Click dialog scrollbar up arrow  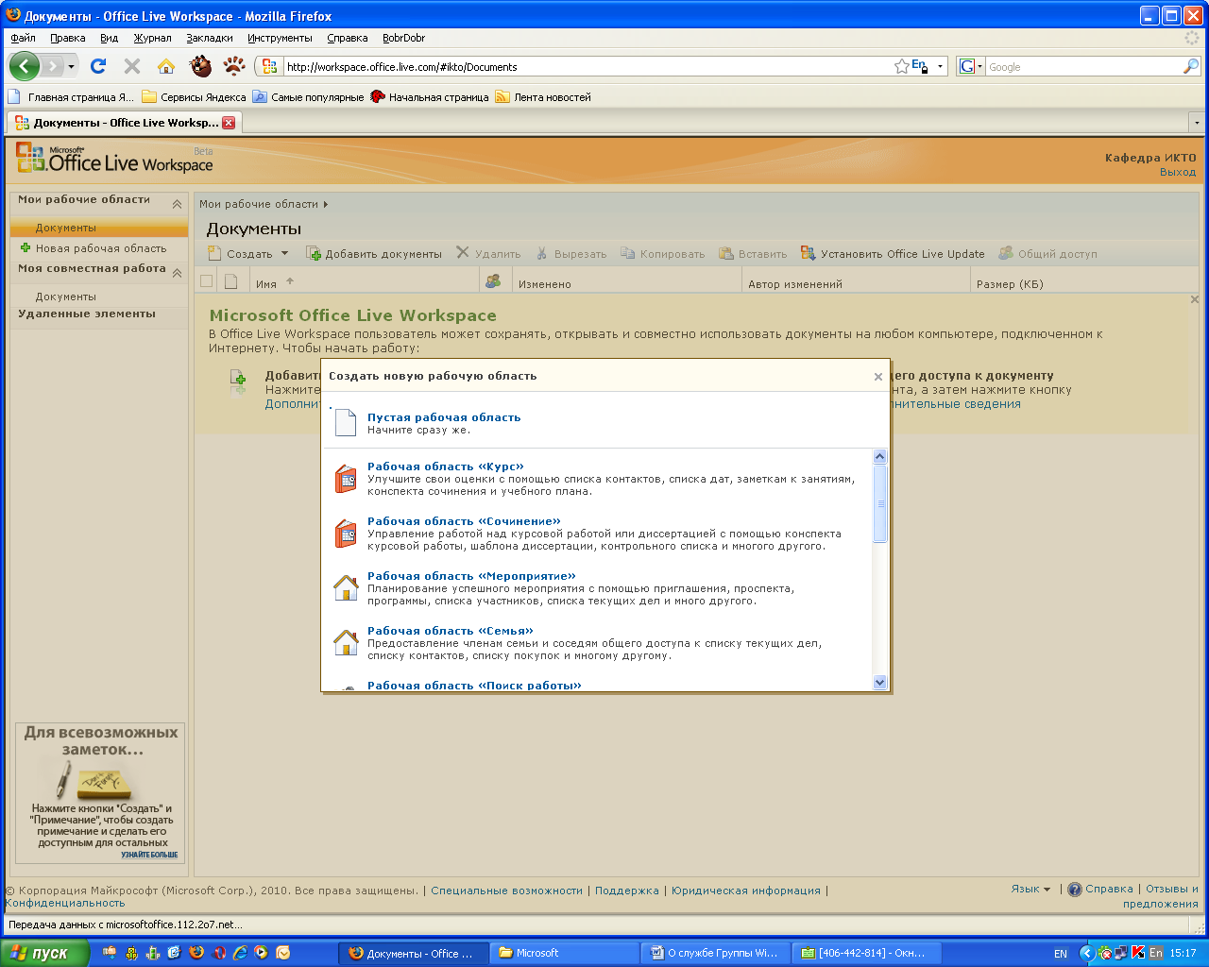(x=880, y=457)
